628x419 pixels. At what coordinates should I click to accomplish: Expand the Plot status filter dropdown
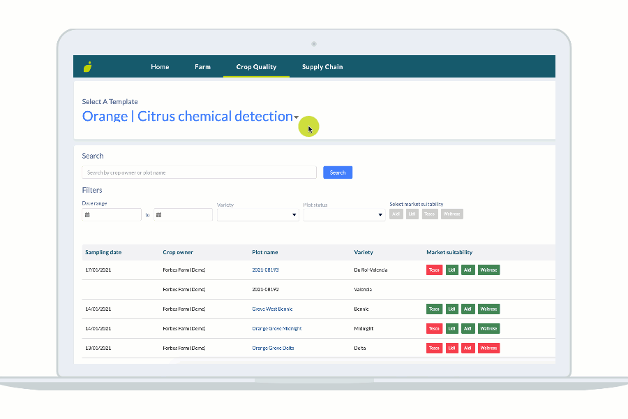345,214
